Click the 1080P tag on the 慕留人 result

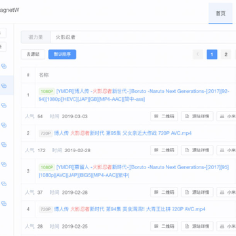[x=47, y=167]
